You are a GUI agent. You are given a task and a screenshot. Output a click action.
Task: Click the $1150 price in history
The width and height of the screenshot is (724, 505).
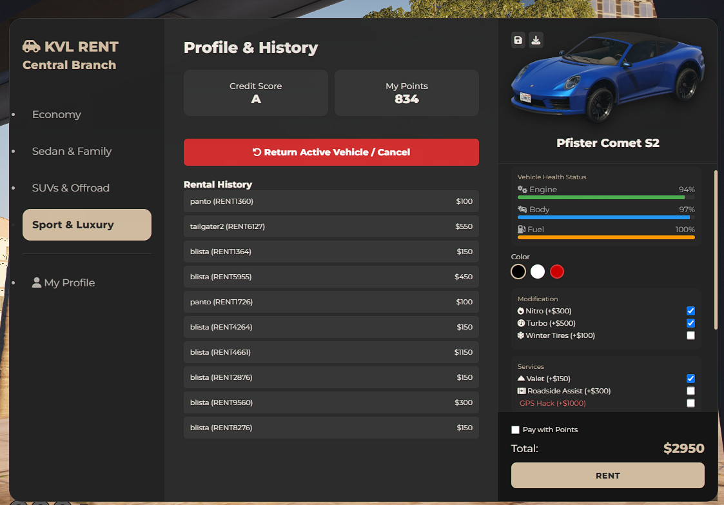463,352
